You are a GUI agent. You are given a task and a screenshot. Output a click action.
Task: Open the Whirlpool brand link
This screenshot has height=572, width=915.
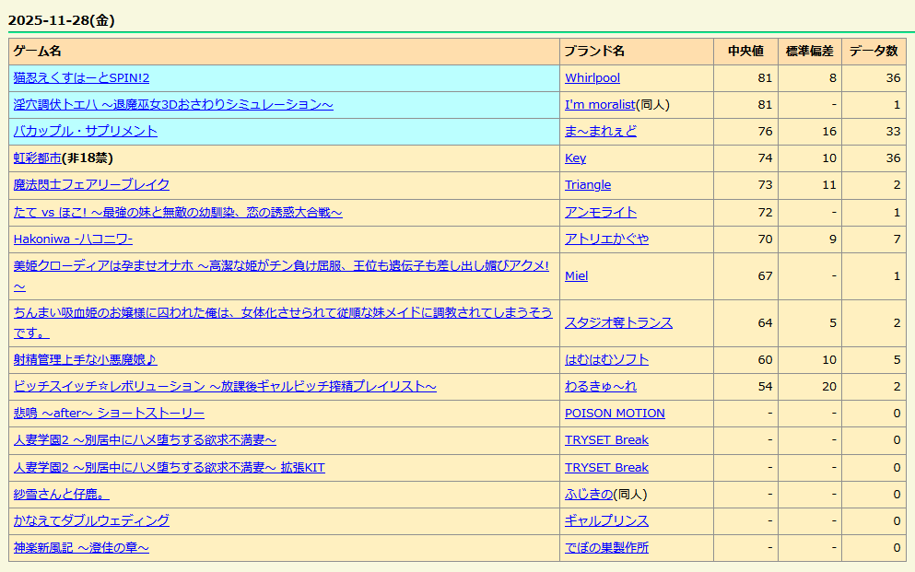tap(592, 77)
